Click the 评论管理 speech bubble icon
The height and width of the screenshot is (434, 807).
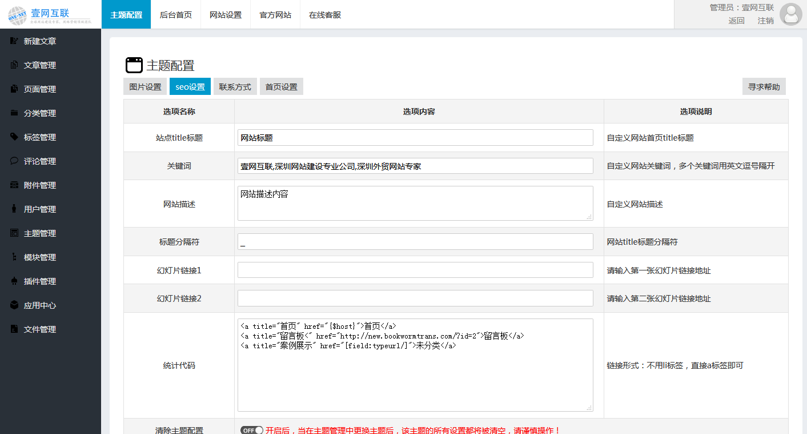coord(14,161)
